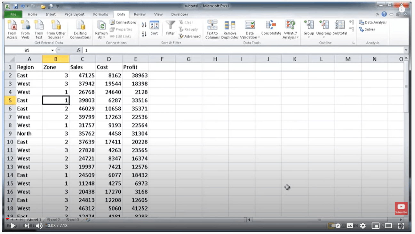Click the Subscribe channel button
The width and height of the screenshot is (415, 234).
[x=401, y=208]
